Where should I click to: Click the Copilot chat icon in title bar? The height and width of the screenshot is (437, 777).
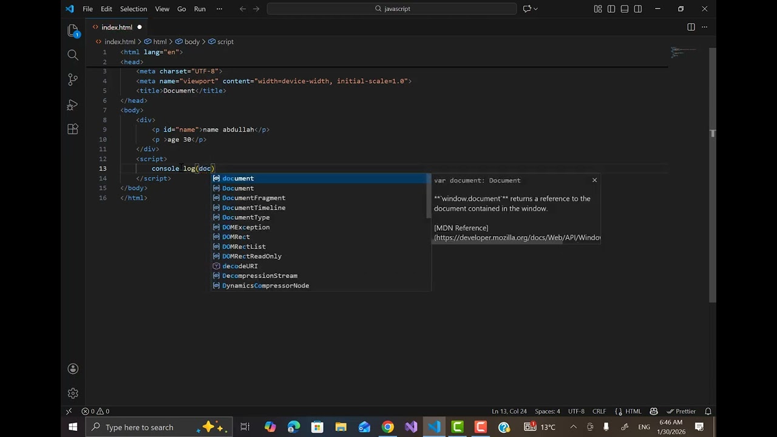pyautogui.click(x=527, y=8)
